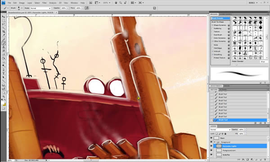The height and width of the screenshot is (162, 270).
Task: Click the Hand tool in application bar
Action: (116, 3)
